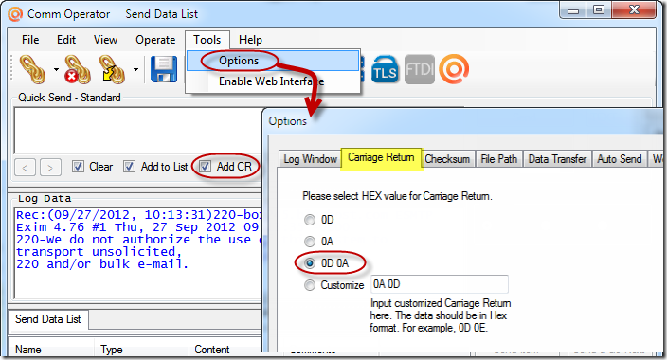Expand the dropdown arrow beside the yellow-arrow chain
The height and width of the screenshot is (360, 667).
[135, 69]
